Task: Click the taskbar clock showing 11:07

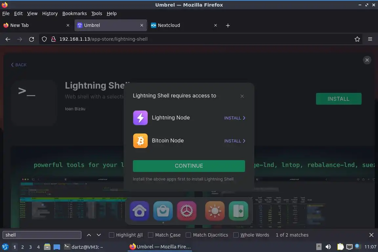Action: [370, 247]
